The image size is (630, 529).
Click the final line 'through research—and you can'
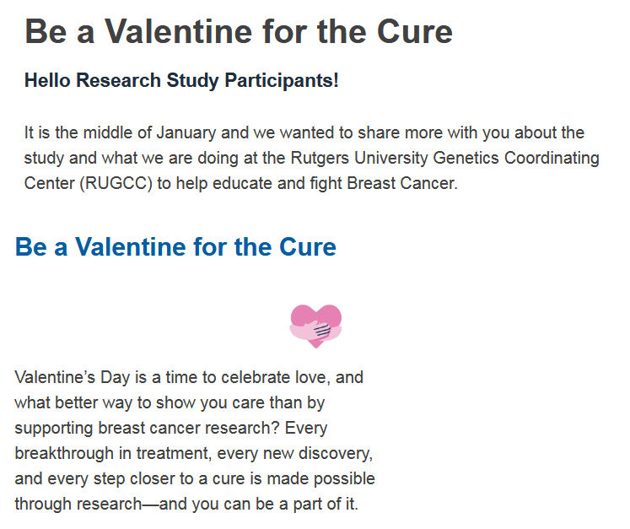point(127,505)
